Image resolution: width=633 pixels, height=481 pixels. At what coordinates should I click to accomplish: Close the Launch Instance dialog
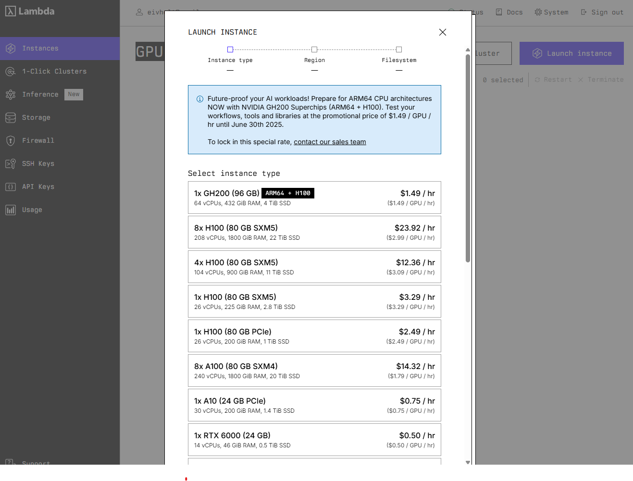click(443, 32)
